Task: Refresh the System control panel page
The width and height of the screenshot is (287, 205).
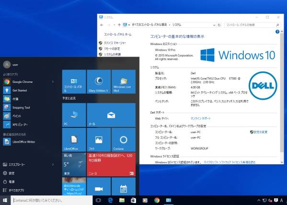Action: (219, 25)
